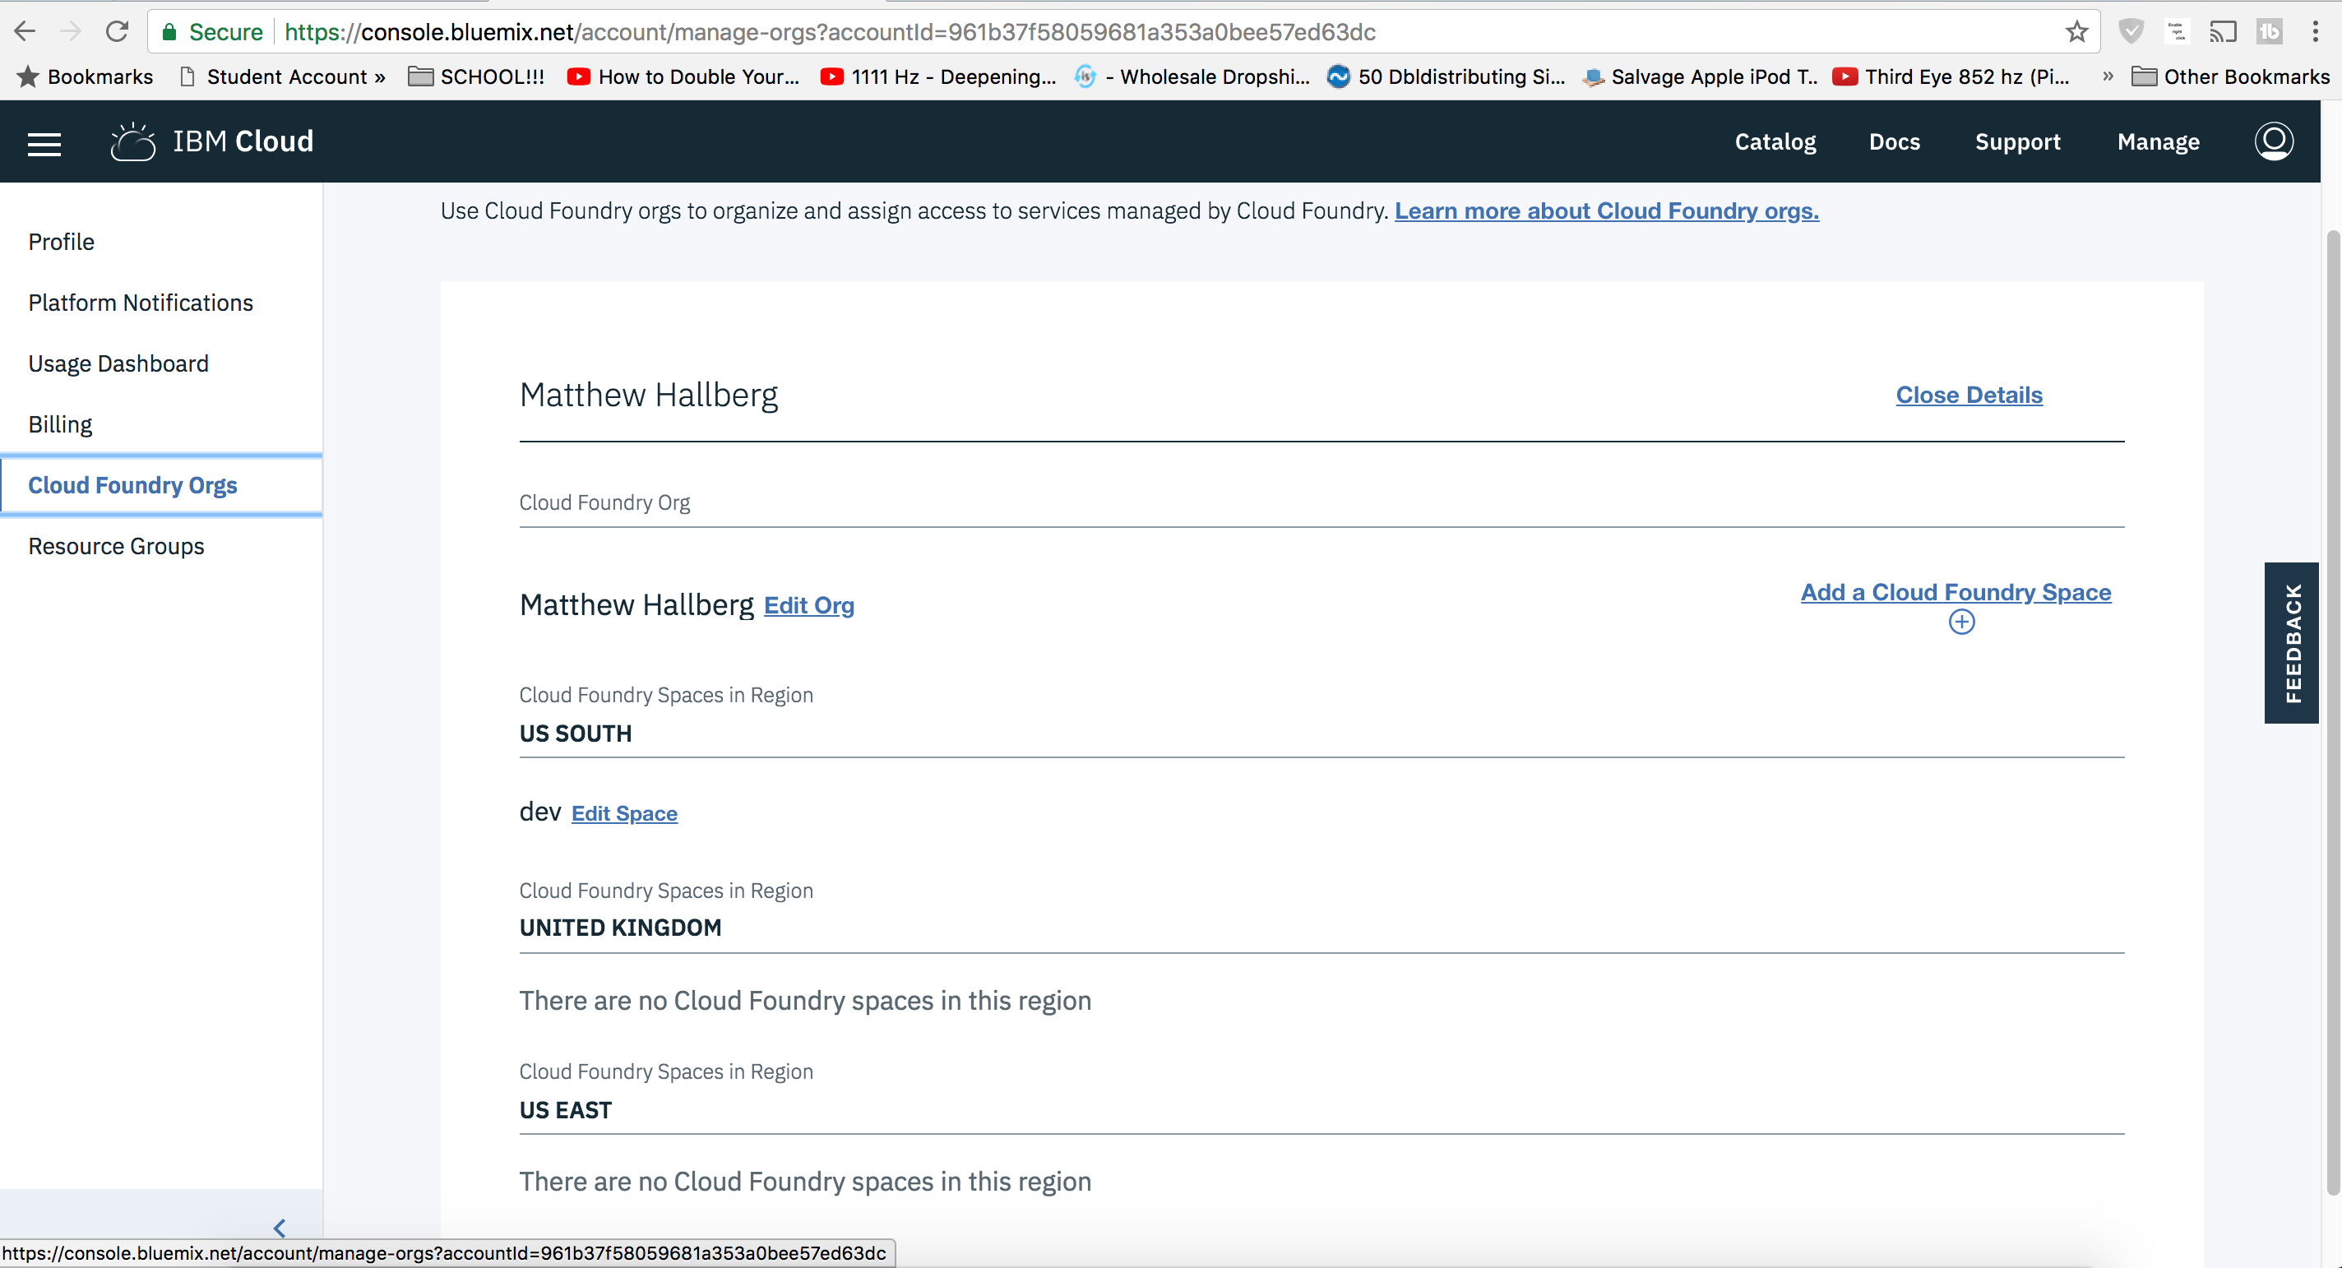Screen dimensions: 2342x1268
Task: Open the Support menu
Action: point(2017,141)
